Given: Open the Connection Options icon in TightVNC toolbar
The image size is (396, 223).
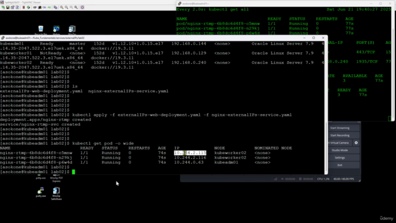Looking at the screenshot, I should [x=12, y=7].
